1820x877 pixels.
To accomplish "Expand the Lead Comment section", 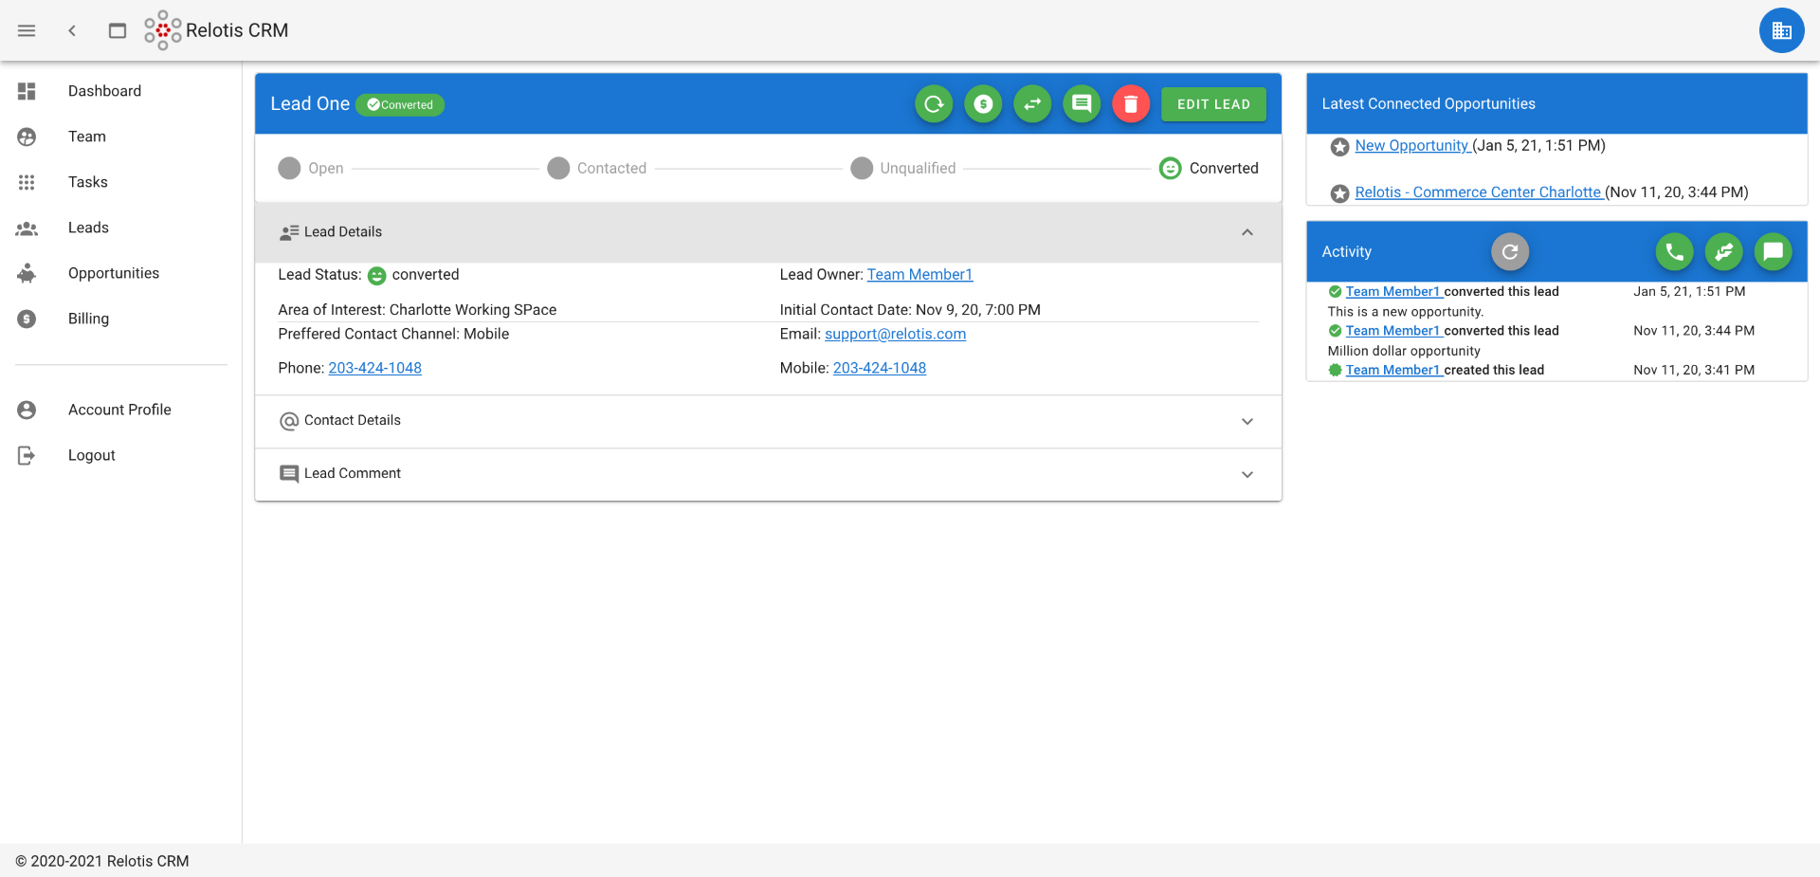I will click(x=1247, y=474).
